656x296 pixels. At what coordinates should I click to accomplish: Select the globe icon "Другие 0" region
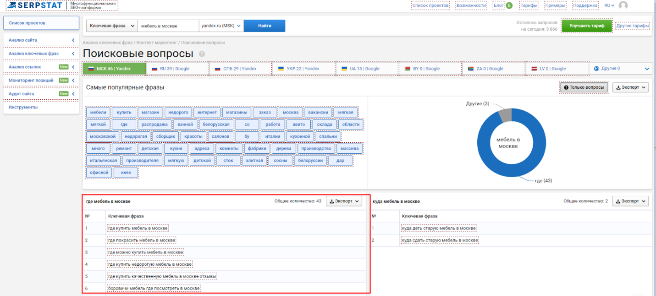(x=620, y=69)
